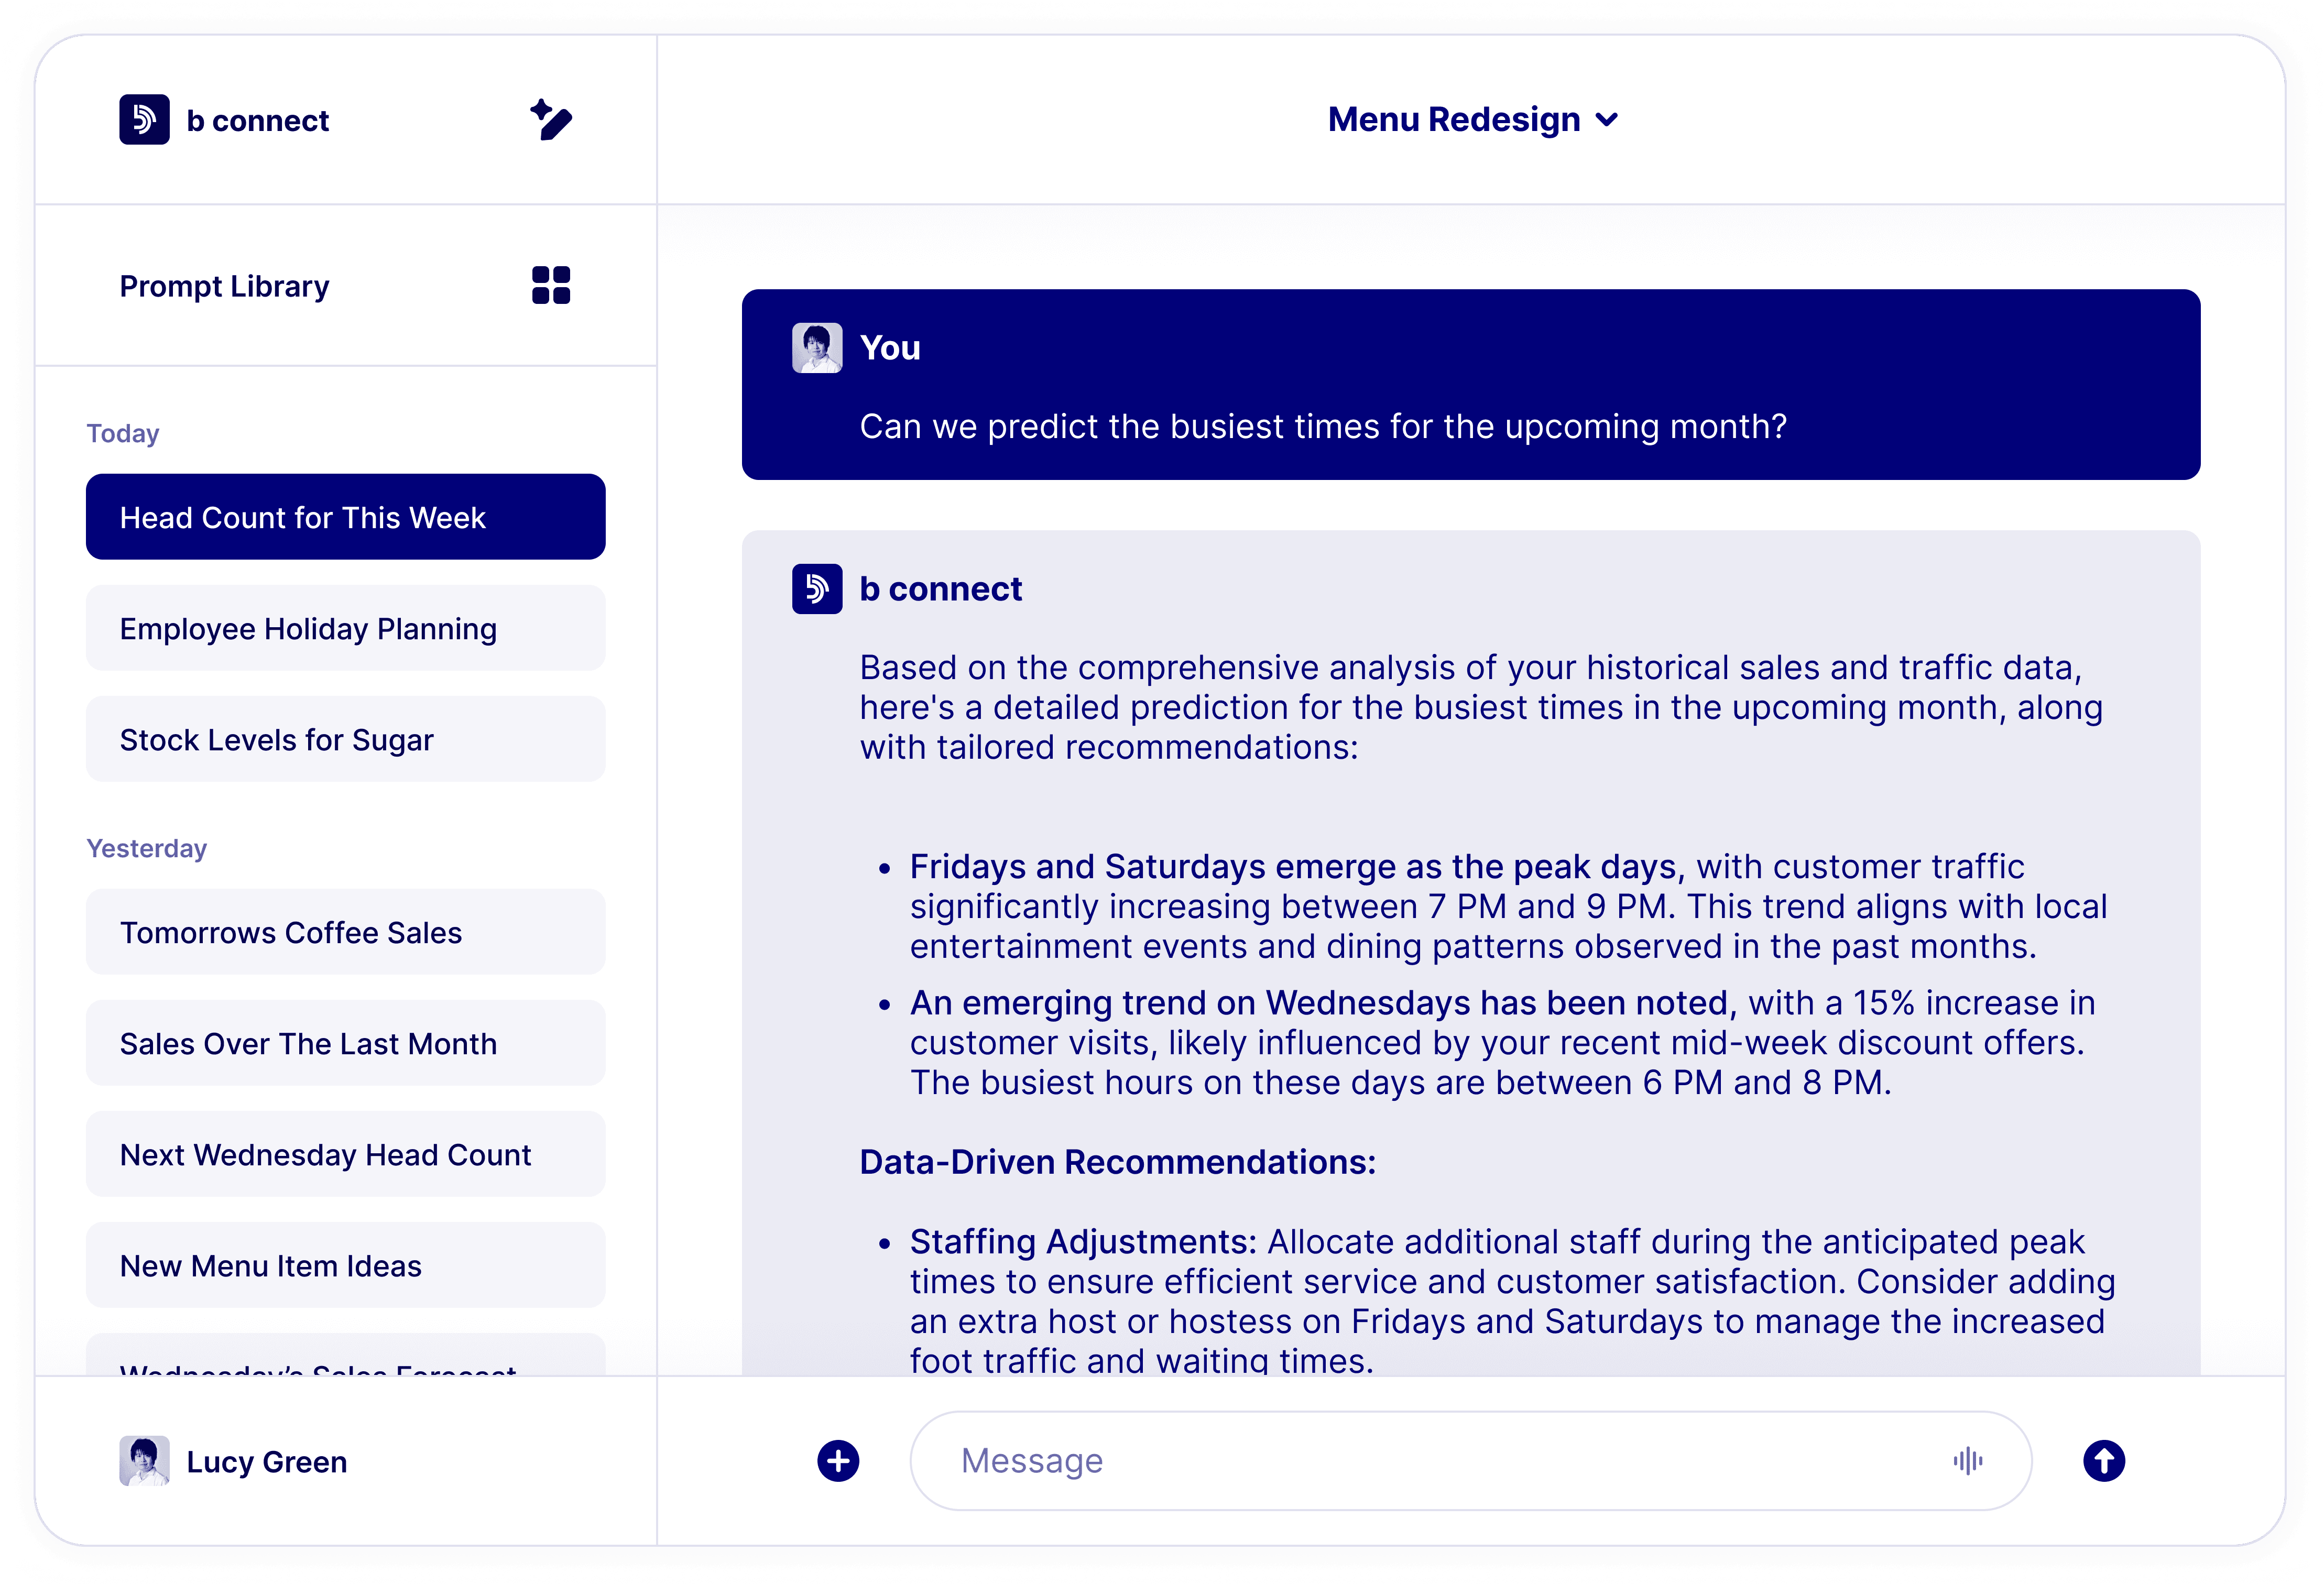
Task: Open Employee Holiday Planning chat
Action: pyautogui.click(x=345, y=628)
